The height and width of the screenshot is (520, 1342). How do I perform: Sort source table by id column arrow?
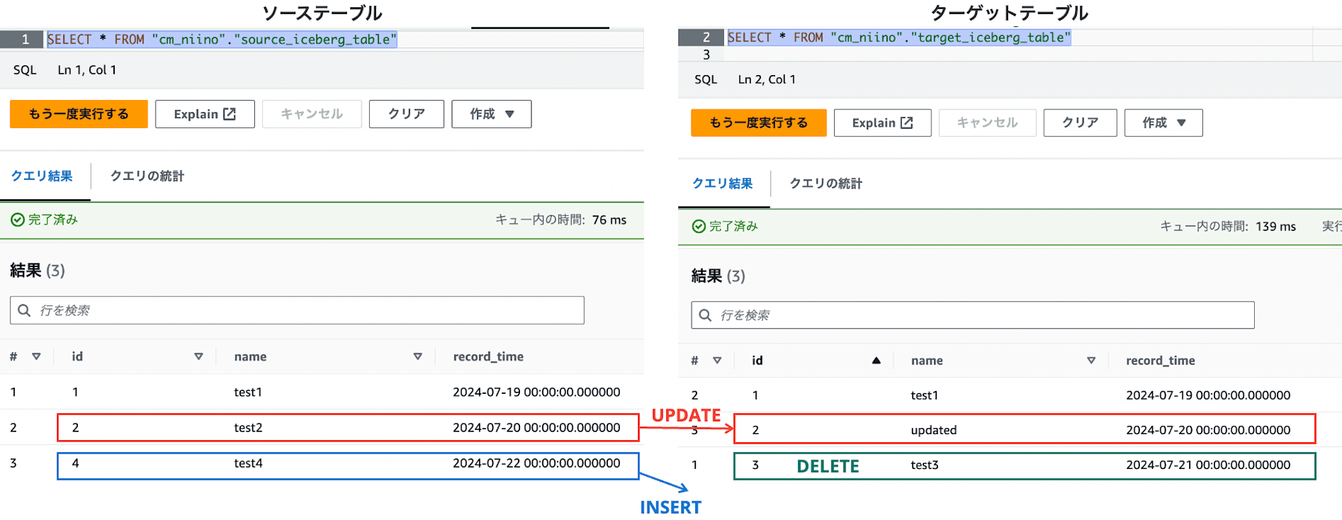pyautogui.click(x=199, y=356)
